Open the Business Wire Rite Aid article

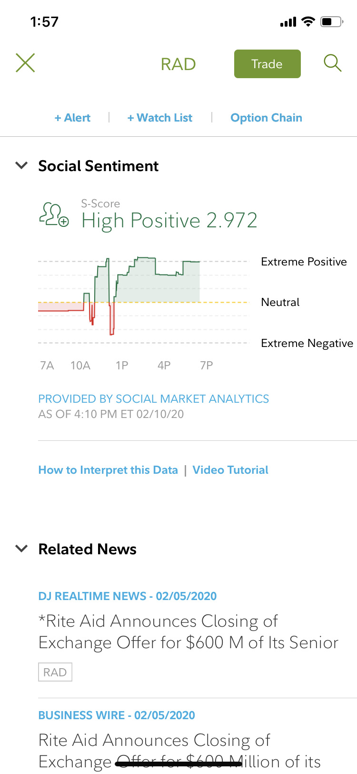(x=180, y=750)
